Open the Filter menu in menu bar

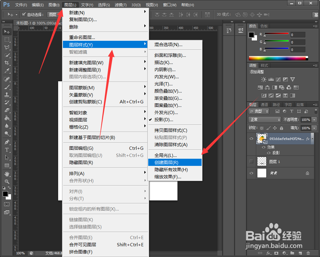tap(120, 5)
